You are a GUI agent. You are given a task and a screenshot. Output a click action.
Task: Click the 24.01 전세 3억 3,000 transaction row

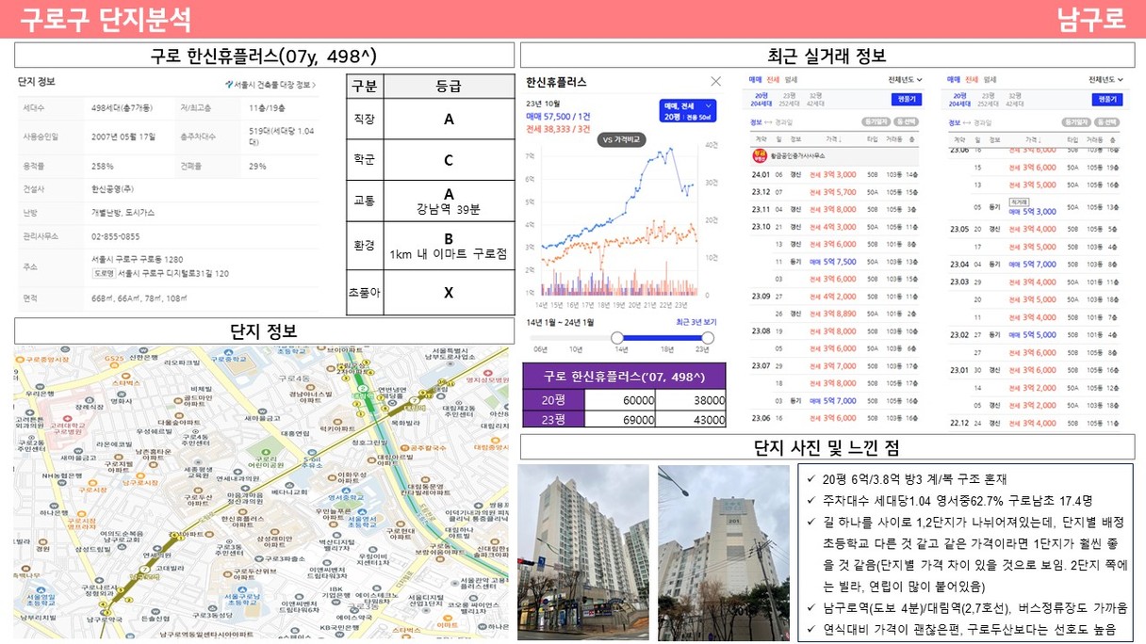(834, 174)
